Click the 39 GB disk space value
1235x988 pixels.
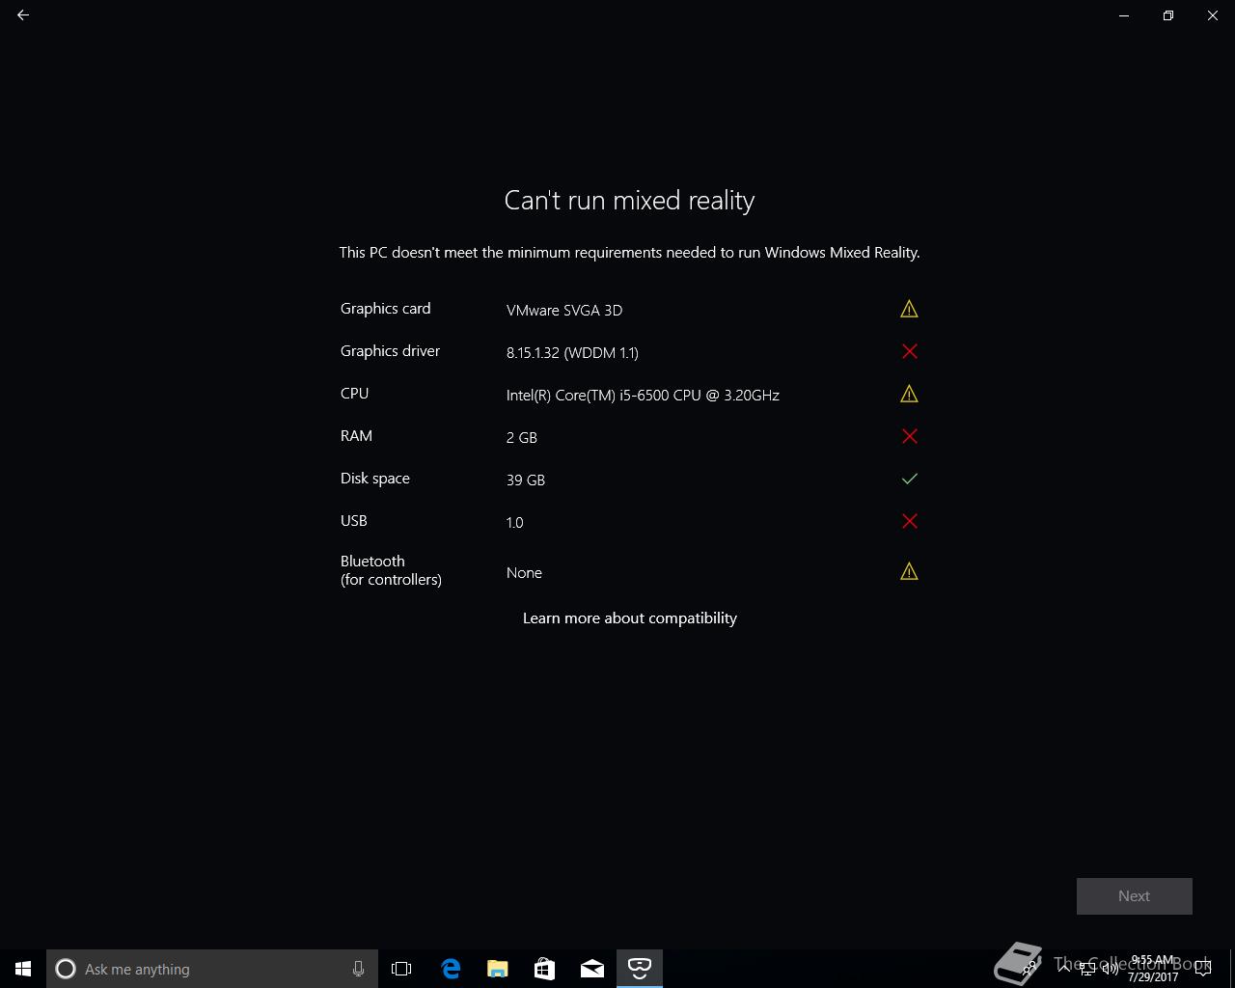click(x=526, y=480)
